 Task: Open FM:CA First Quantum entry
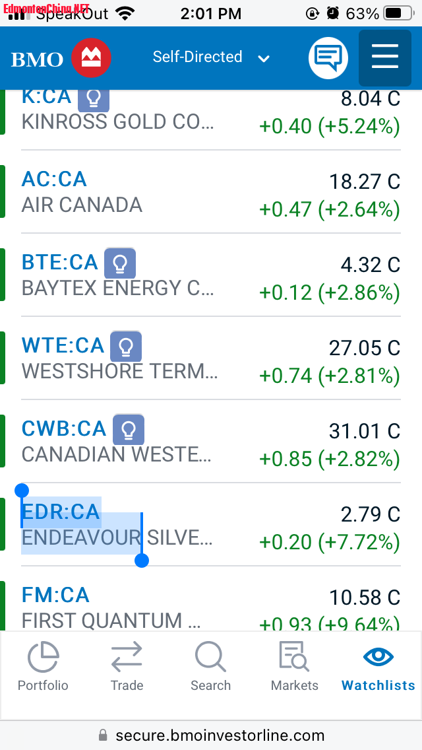[x=211, y=607]
